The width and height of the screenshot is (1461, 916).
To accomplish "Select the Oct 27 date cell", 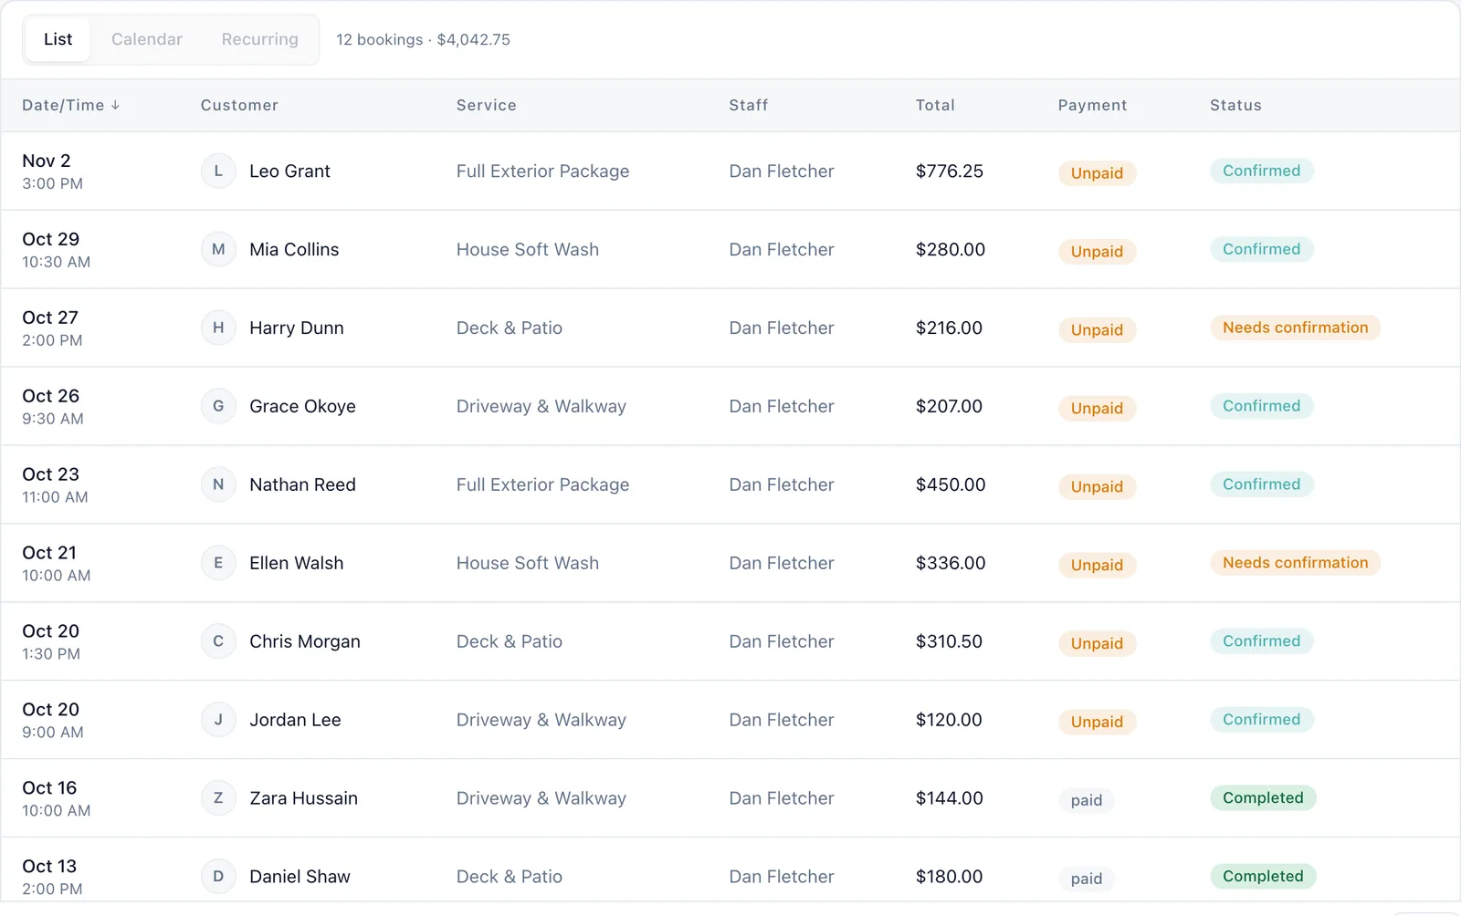I will pos(52,328).
